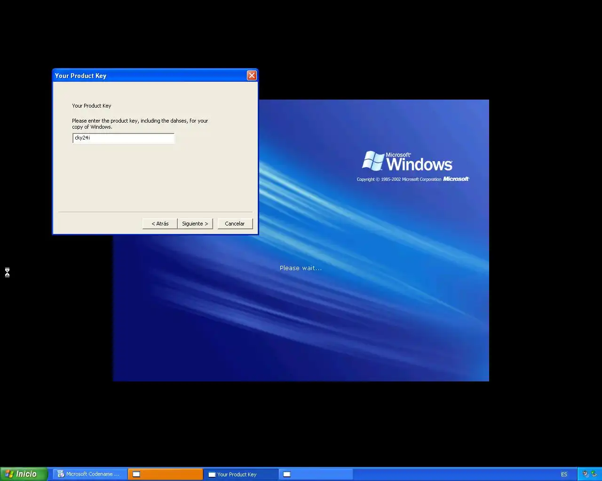Select the untitled taskbar item right of Your Product Key
Screen dimensions: 602x481
316,474
